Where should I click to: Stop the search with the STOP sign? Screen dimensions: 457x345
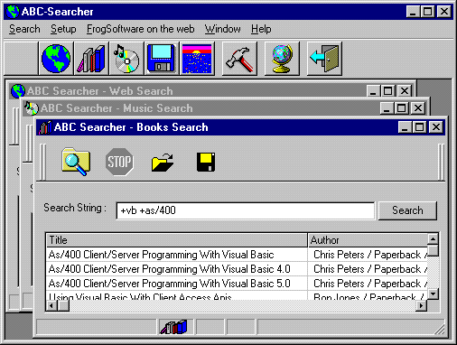tap(119, 162)
